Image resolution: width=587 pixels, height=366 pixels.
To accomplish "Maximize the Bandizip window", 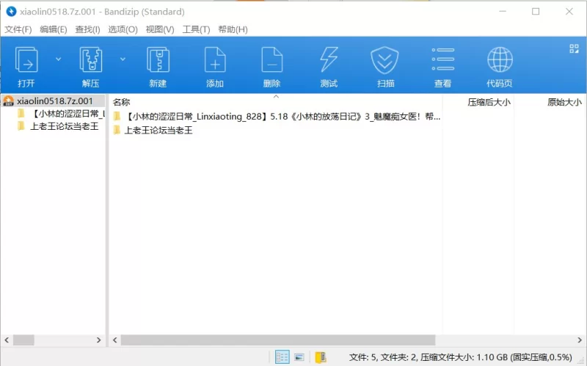I will (536, 12).
